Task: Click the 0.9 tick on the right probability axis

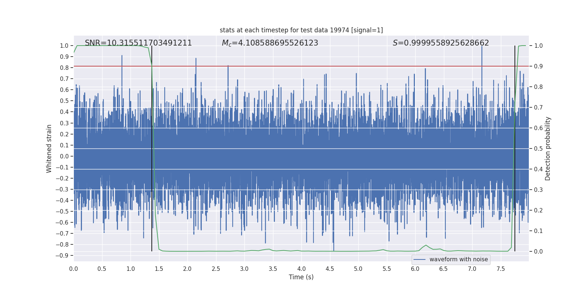Action: click(538, 66)
